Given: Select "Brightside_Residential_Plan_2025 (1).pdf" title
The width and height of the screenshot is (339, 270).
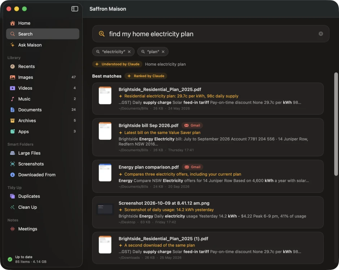Looking at the screenshot, I should click(163, 238).
